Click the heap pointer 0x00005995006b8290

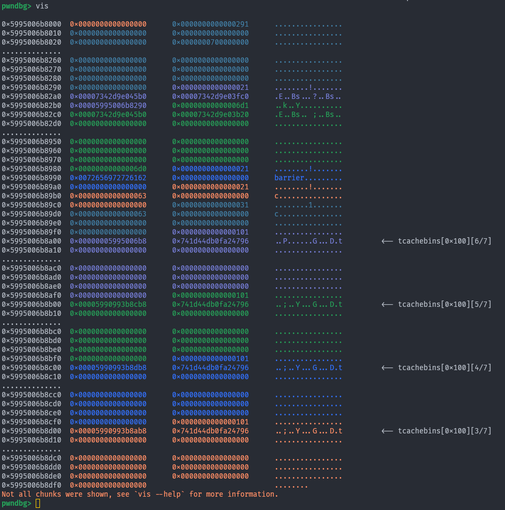(x=108, y=106)
